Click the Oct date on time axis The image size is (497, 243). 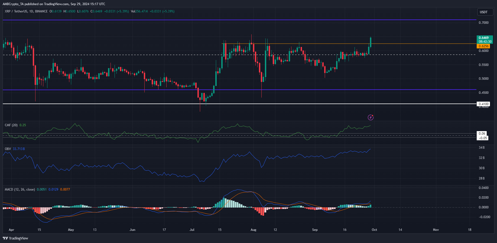[374, 230]
